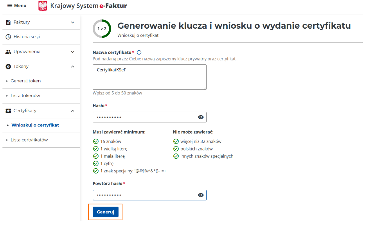
Task: Collapse the Certyfikaty section chevron
Action: [73, 111]
